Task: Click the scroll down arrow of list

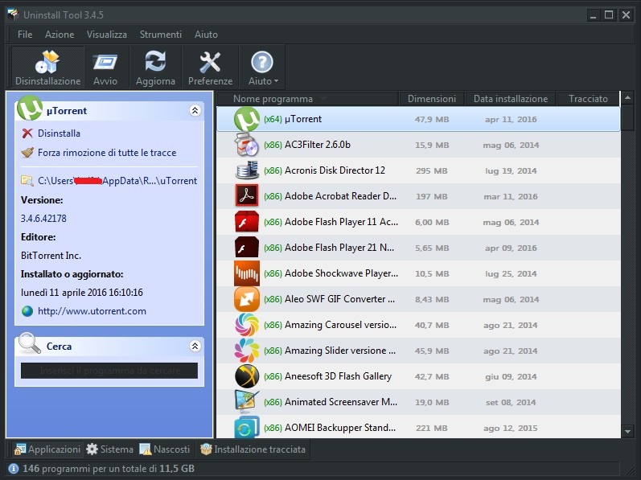Action: pos(627,431)
